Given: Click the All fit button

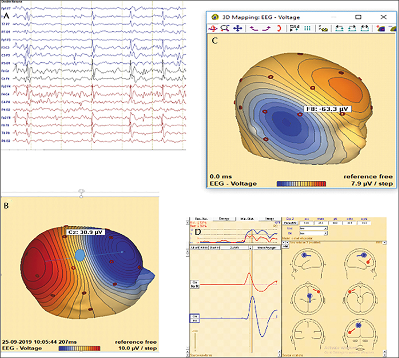Looking at the screenshot, I should click(x=203, y=248).
